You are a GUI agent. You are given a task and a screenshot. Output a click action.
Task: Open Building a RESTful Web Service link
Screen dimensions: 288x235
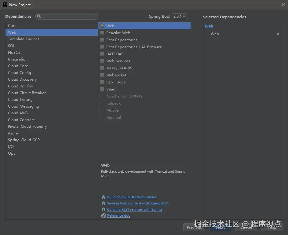pos(132,197)
